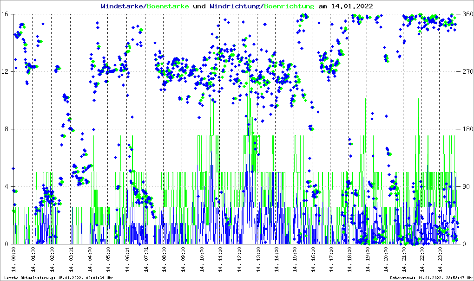The width and height of the screenshot is (474, 281).
Task: Click the left axis label 4
Action: 7,187
